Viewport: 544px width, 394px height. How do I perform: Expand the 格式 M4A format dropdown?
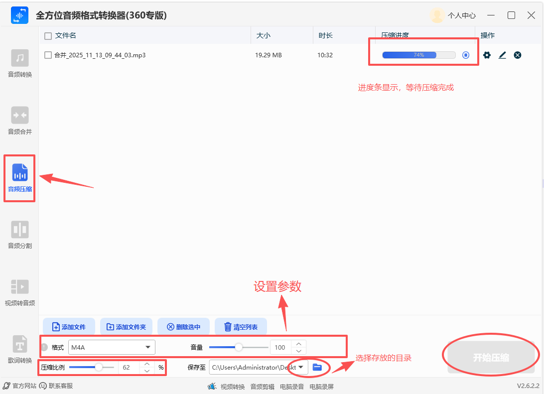click(x=112, y=347)
